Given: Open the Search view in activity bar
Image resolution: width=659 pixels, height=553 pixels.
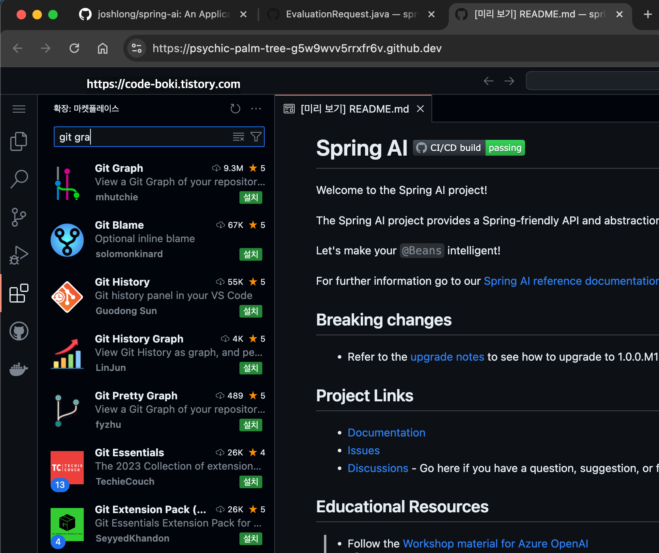Looking at the screenshot, I should pyautogui.click(x=19, y=179).
